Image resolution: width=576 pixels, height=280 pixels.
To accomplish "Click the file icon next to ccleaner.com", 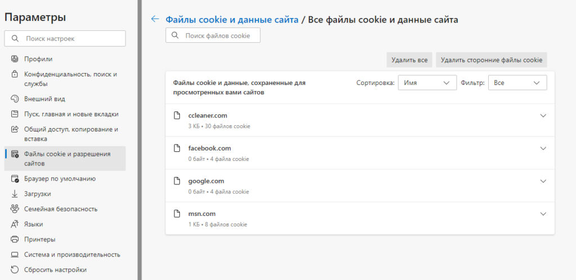I will pos(177,115).
